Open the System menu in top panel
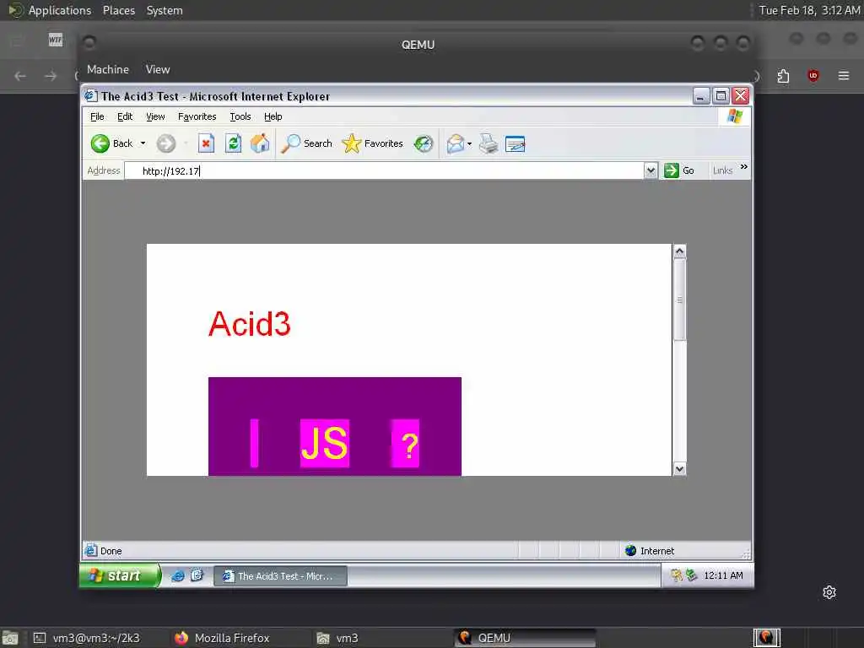 [x=165, y=10]
